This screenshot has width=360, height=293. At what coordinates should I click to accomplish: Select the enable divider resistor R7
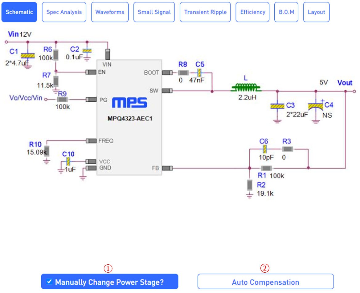point(56,81)
